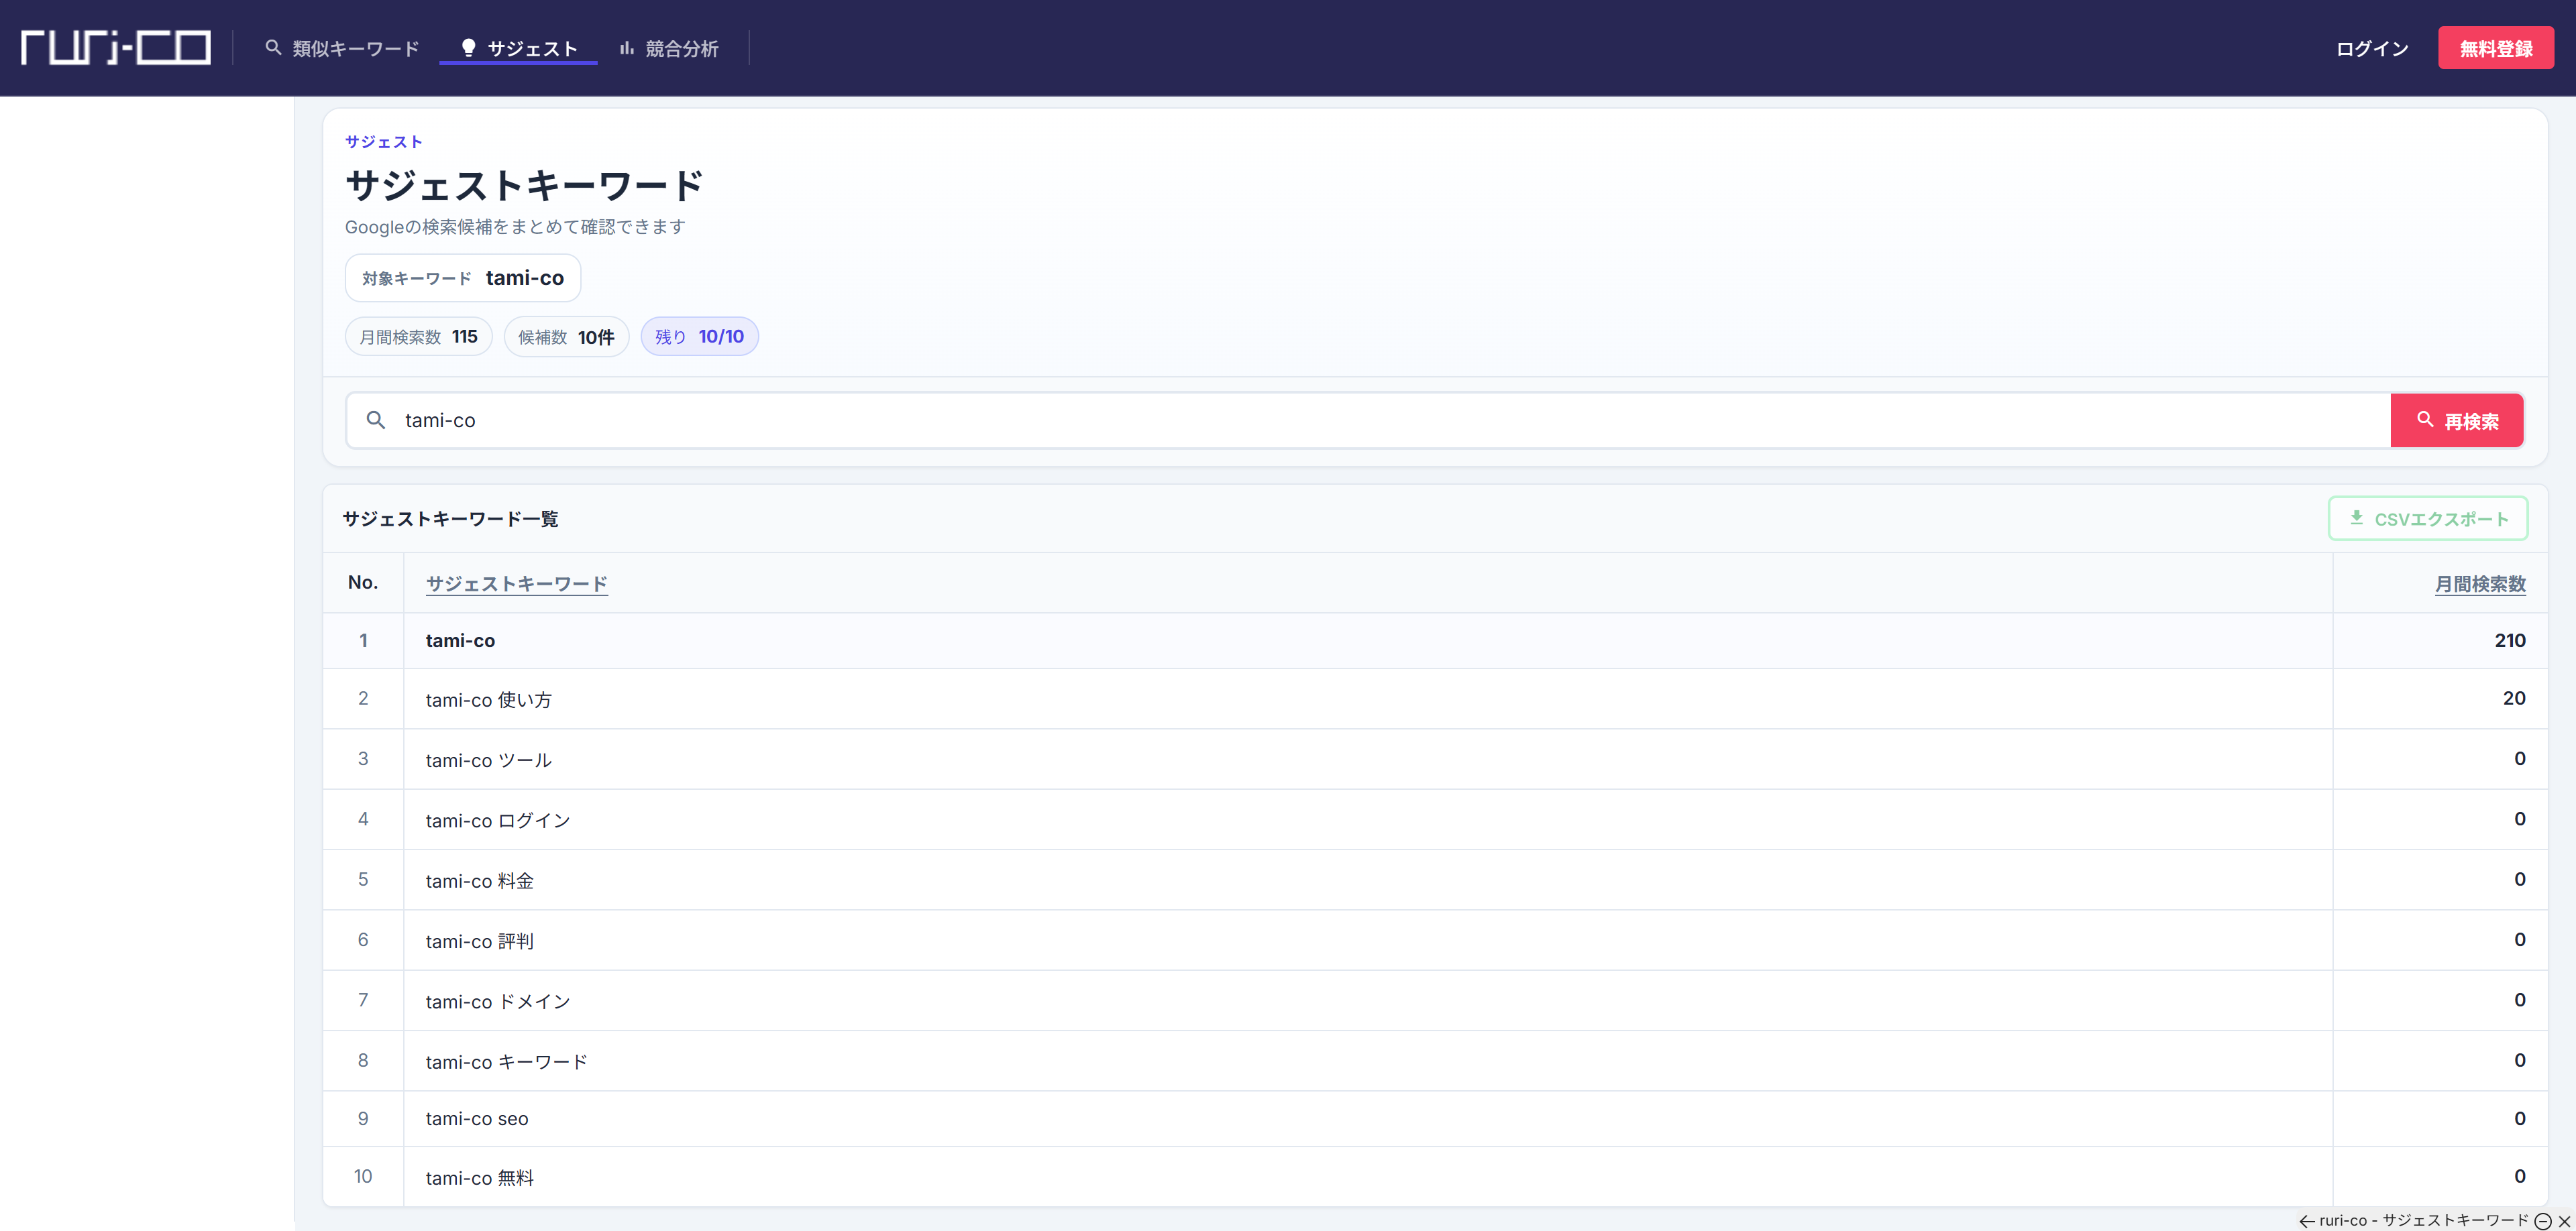The height and width of the screenshot is (1231, 2576).
Task: Click the 無料登録 button
Action: coord(2496,48)
